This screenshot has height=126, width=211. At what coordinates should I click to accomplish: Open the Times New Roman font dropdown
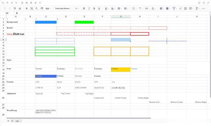pos(63,9)
